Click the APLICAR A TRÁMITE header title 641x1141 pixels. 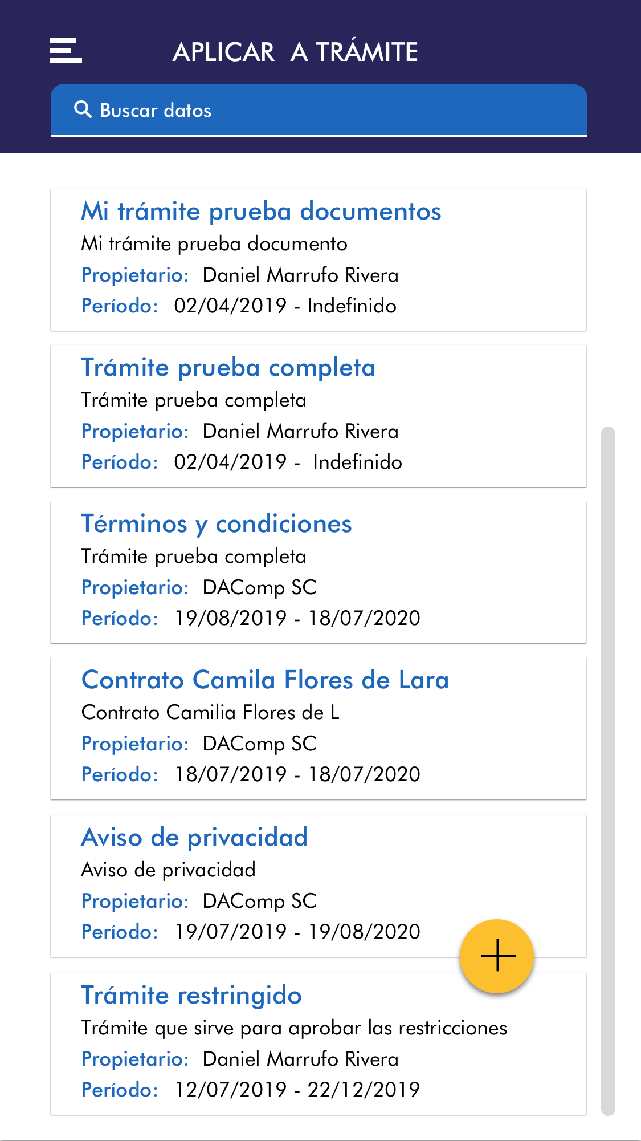click(295, 52)
